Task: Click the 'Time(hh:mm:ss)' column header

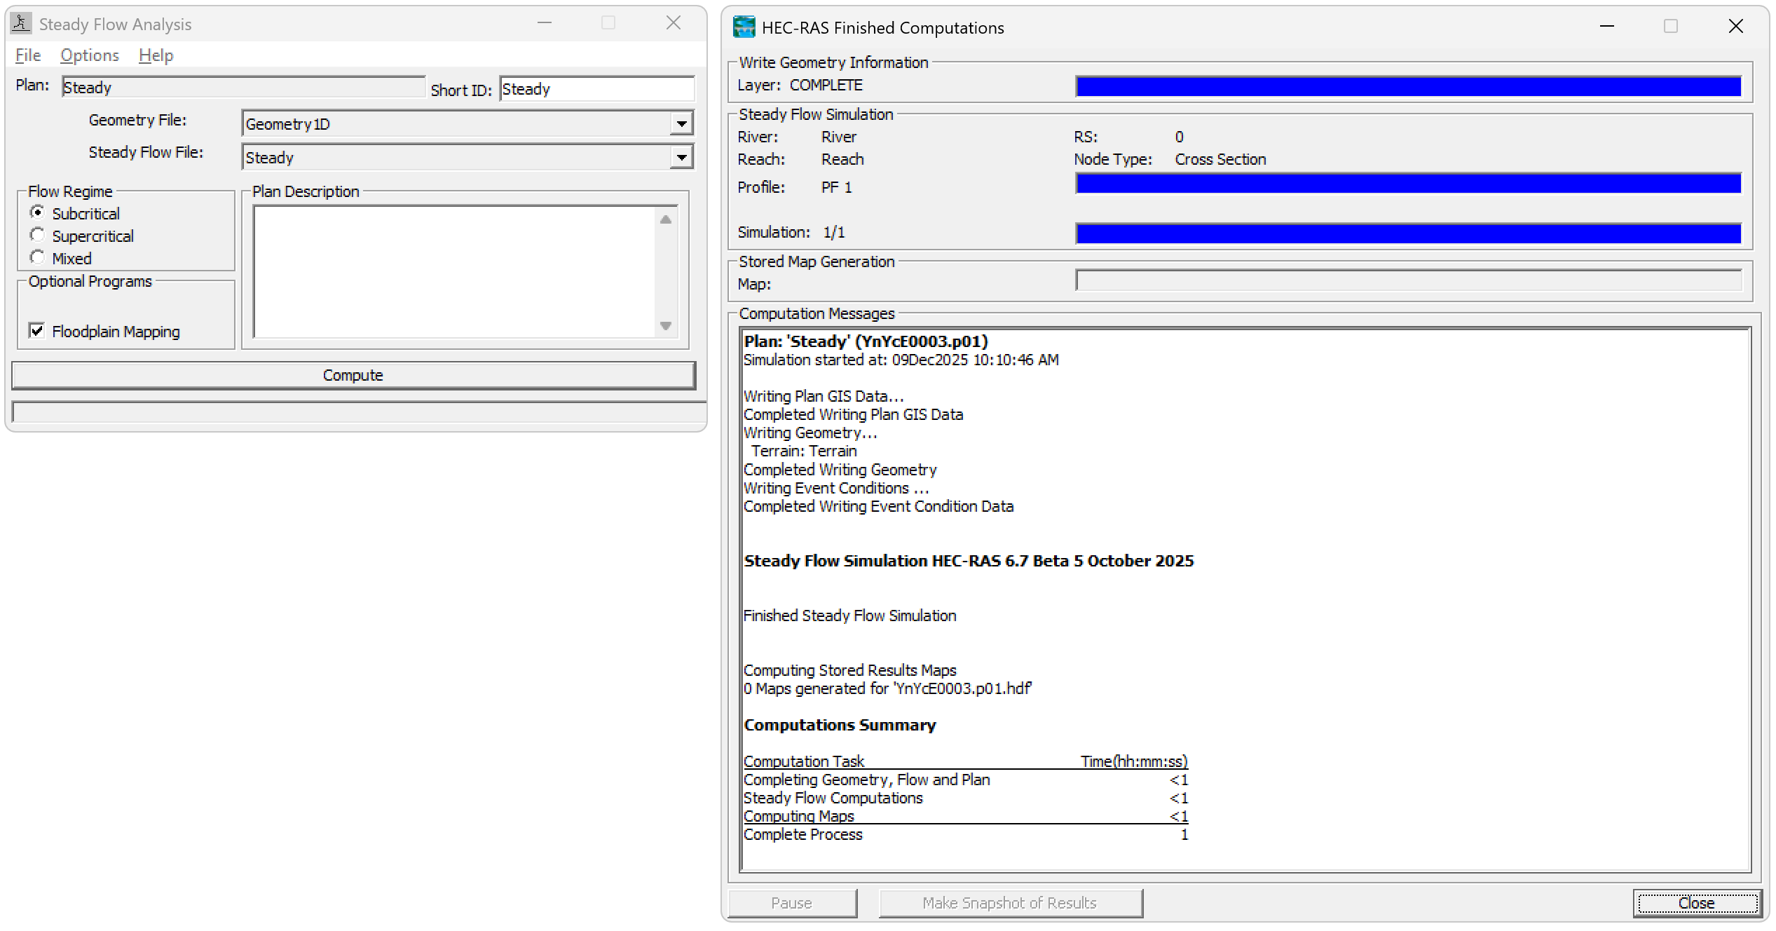Action: 1134,761
